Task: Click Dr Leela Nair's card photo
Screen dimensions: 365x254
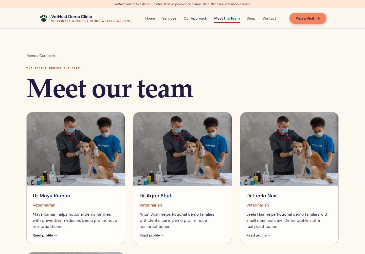Action: (x=289, y=149)
